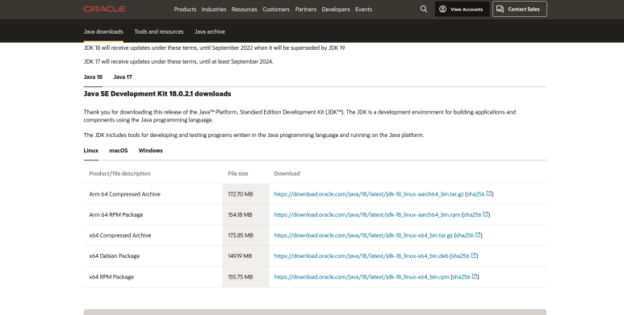Switch to the Java 17 tab
This screenshot has height=315, width=624.
pyautogui.click(x=123, y=77)
